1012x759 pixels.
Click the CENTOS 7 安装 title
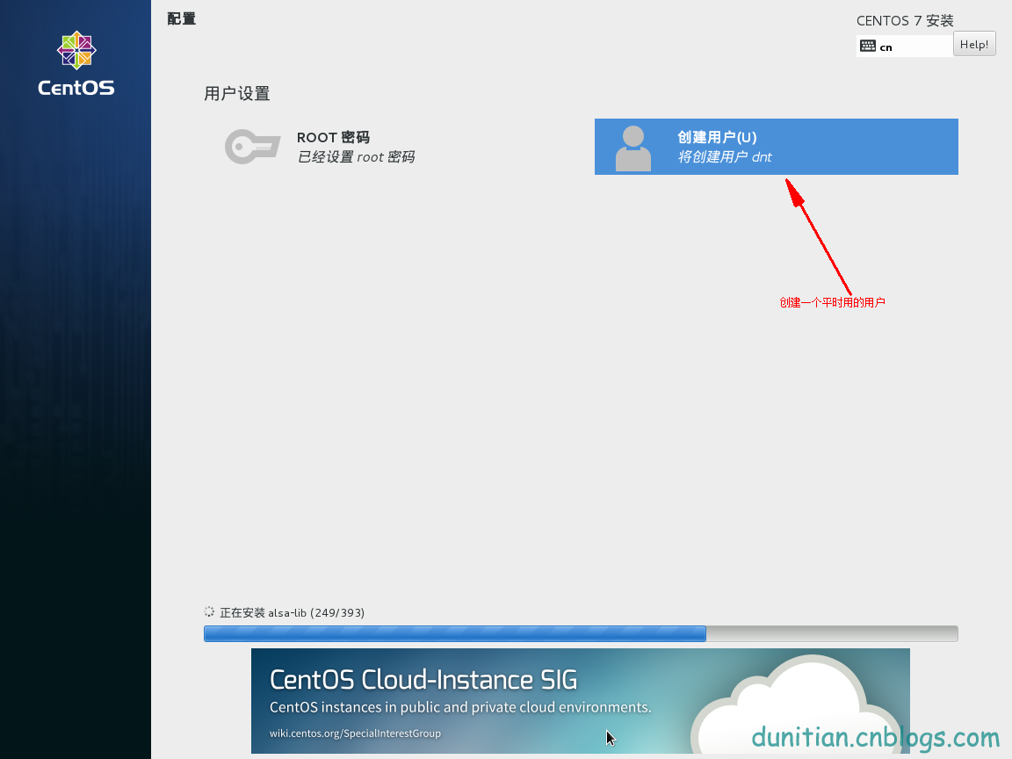(905, 21)
